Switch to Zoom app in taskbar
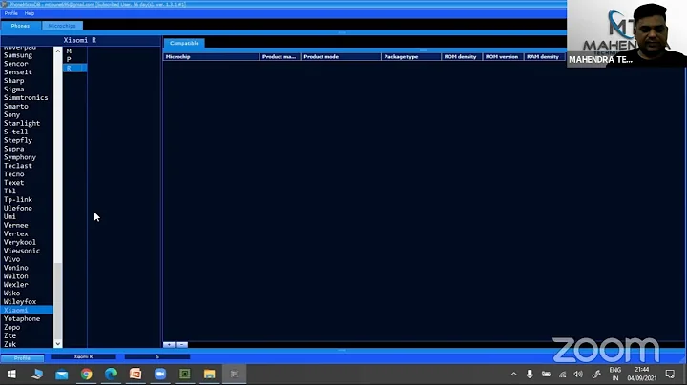This screenshot has width=687, height=385. (160, 375)
